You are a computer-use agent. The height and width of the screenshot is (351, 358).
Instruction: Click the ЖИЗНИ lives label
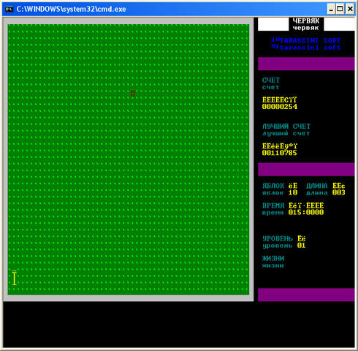pyautogui.click(x=273, y=262)
